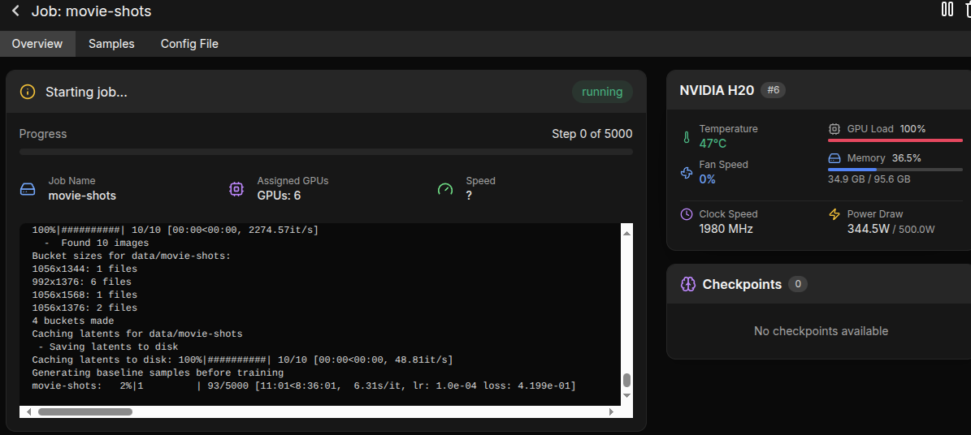Click the Job Name drive icon
Viewport: 971px width, 435px height.
[x=28, y=189]
